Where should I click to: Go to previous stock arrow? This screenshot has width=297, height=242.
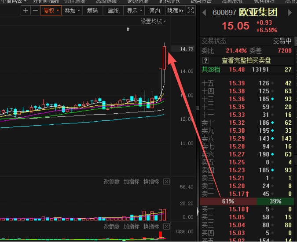pyautogui.click(x=204, y=13)
